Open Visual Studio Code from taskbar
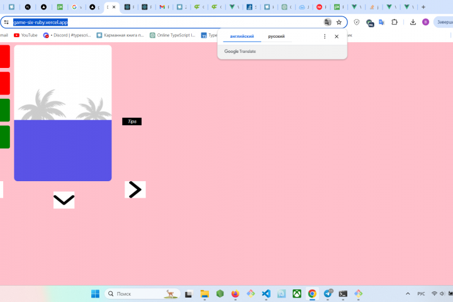 coord(266,294)
